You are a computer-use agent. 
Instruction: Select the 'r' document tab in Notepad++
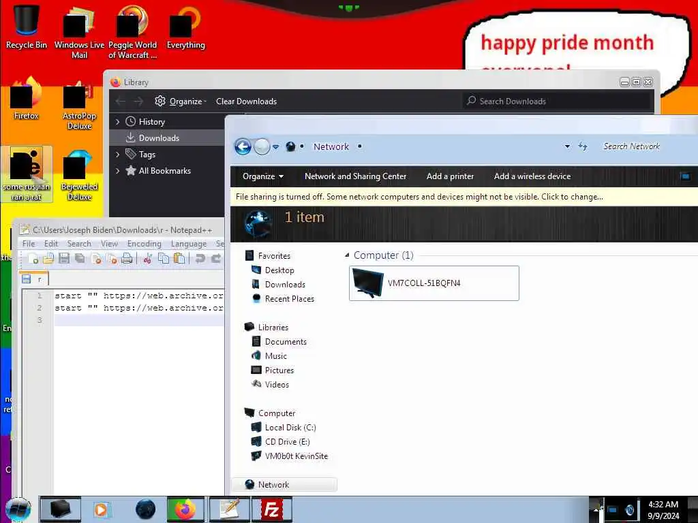34,279
